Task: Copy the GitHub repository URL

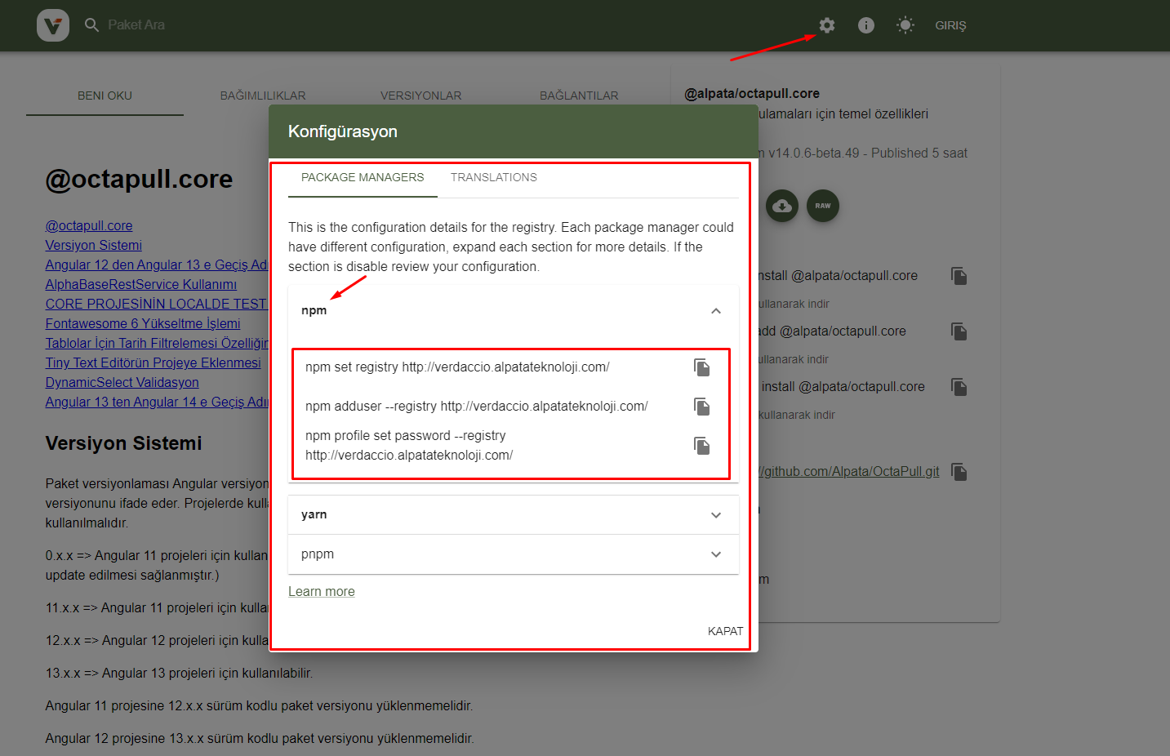Action: point(959,472)
